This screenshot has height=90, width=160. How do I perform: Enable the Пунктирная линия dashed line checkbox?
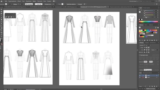pyautogui.click(x=139, y=55)
